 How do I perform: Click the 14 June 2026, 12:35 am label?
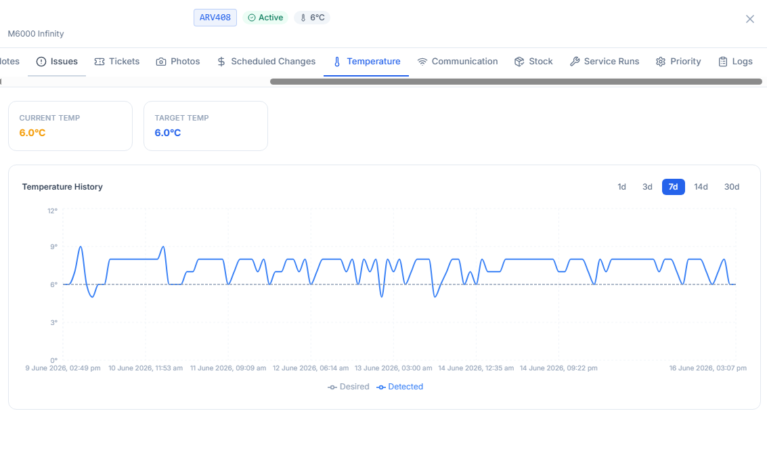coord(476,368)
